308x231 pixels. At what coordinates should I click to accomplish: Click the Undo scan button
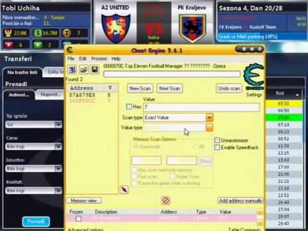click(x=229, y=89)
